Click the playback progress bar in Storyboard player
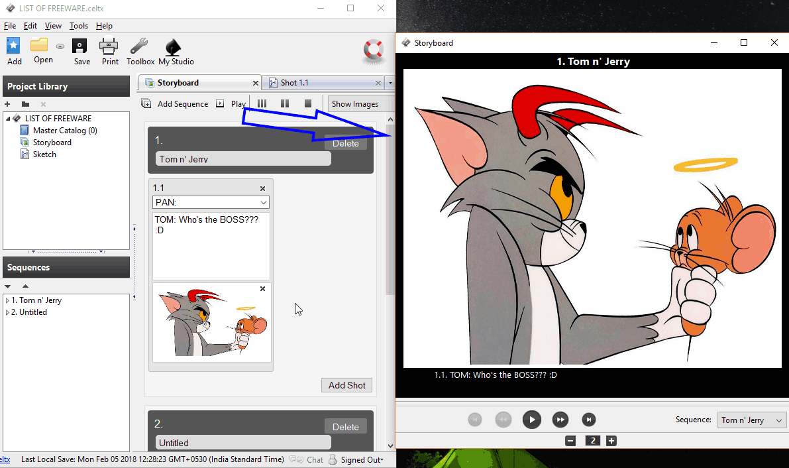Viewport: 789px width, 468px height. [592, 402]
